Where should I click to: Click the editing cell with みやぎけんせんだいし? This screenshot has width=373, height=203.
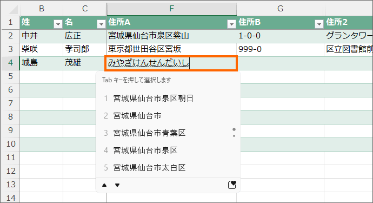(171, 63)
